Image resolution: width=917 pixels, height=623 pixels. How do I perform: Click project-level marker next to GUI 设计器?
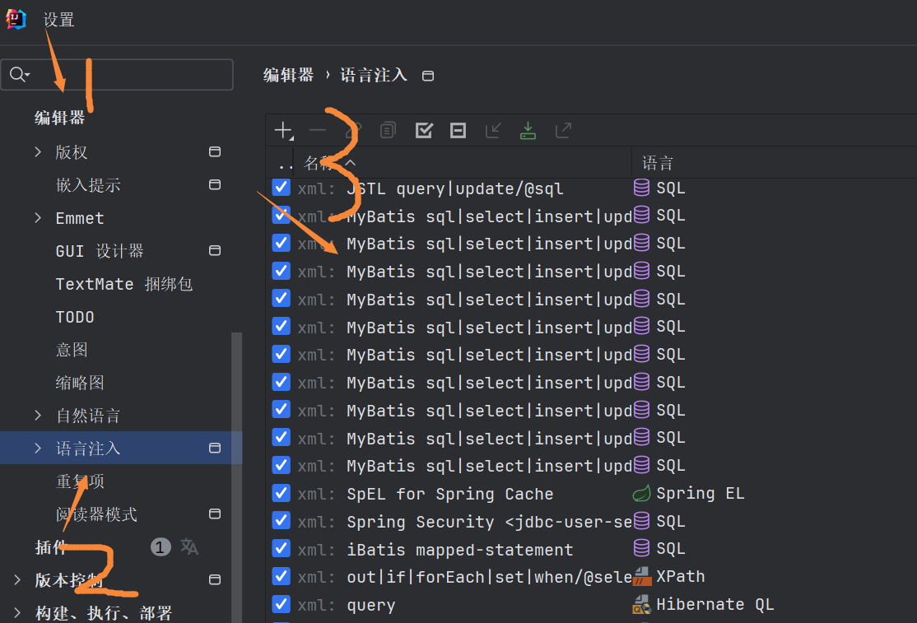215,251
